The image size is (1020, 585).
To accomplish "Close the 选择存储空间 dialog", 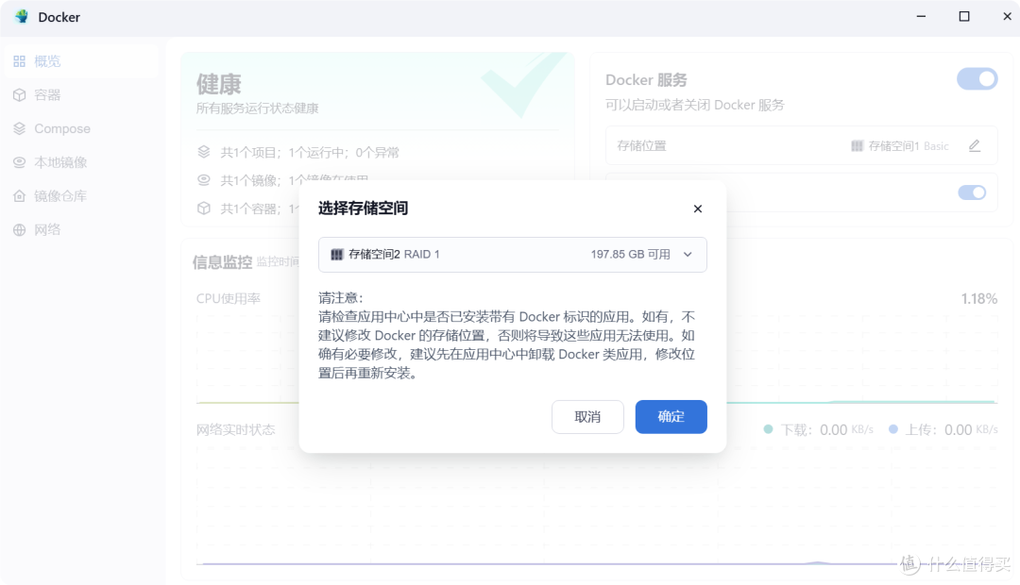I will click(698, 209).
